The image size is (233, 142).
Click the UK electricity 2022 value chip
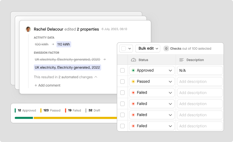pyautogui.click(x=67, y=67)
